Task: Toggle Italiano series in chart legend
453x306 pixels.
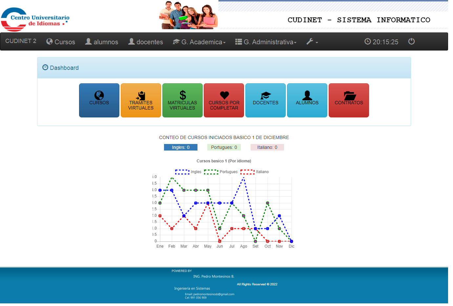Action: point(255,172)
